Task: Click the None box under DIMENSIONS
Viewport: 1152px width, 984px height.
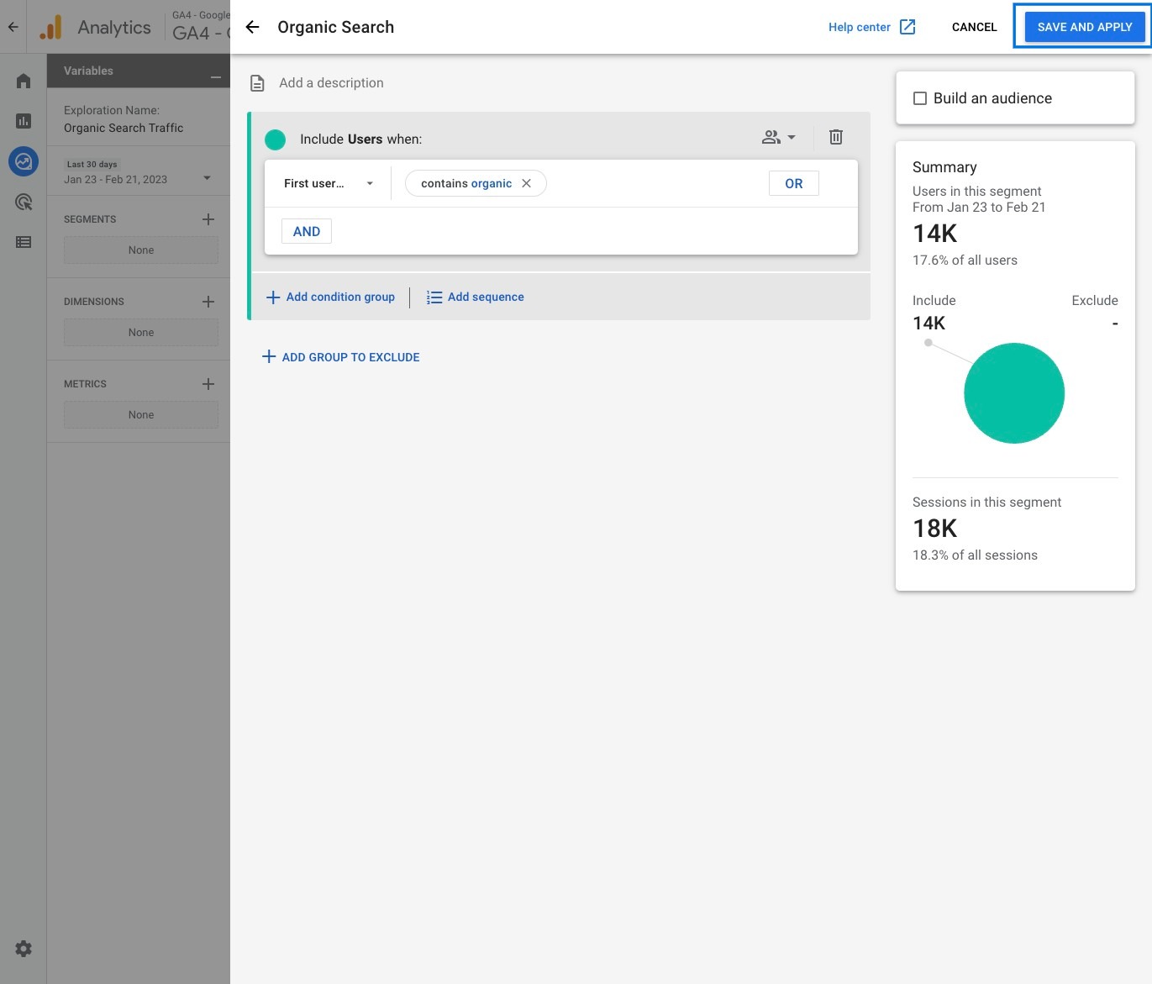Action: pyautogui.click(x=141, y=333)
